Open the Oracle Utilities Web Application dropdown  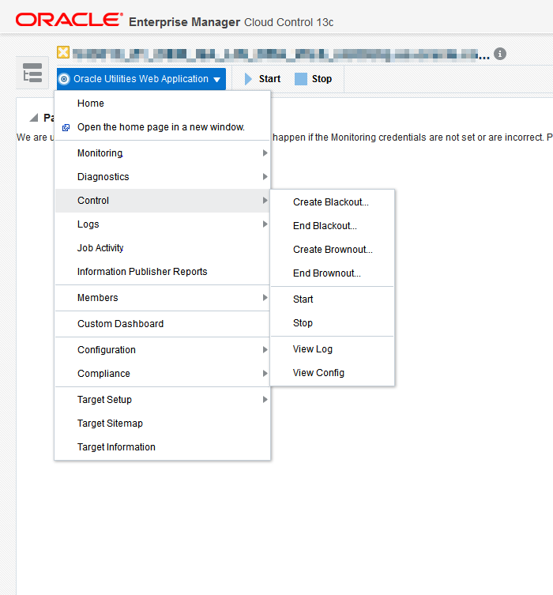coord(141,79)
